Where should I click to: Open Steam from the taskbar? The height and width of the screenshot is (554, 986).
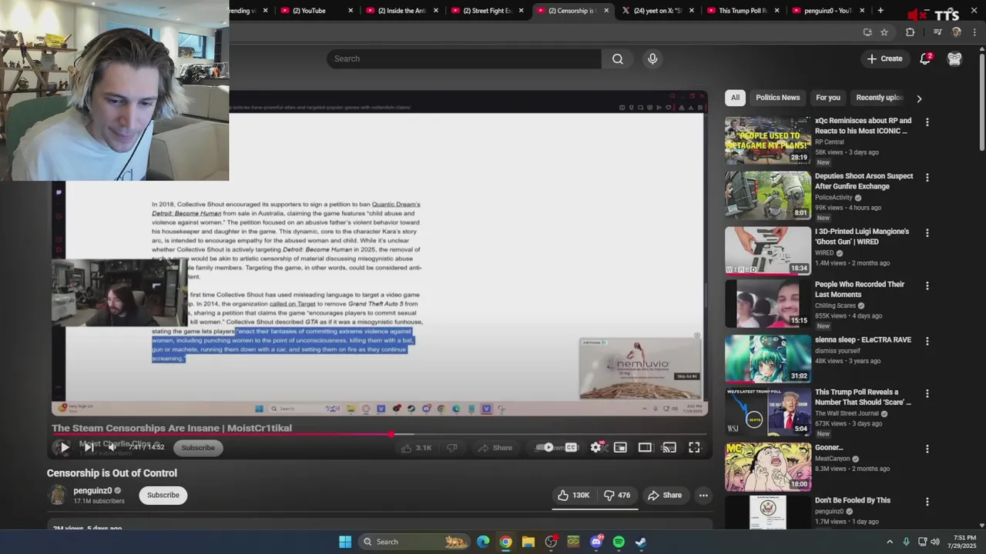click(641, 542)
